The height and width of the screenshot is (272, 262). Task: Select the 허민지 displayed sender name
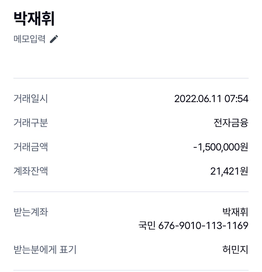tap(235, 249)
